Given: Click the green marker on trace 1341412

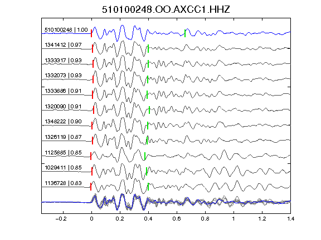Looking at the screenshot, I should coord(148,48).
